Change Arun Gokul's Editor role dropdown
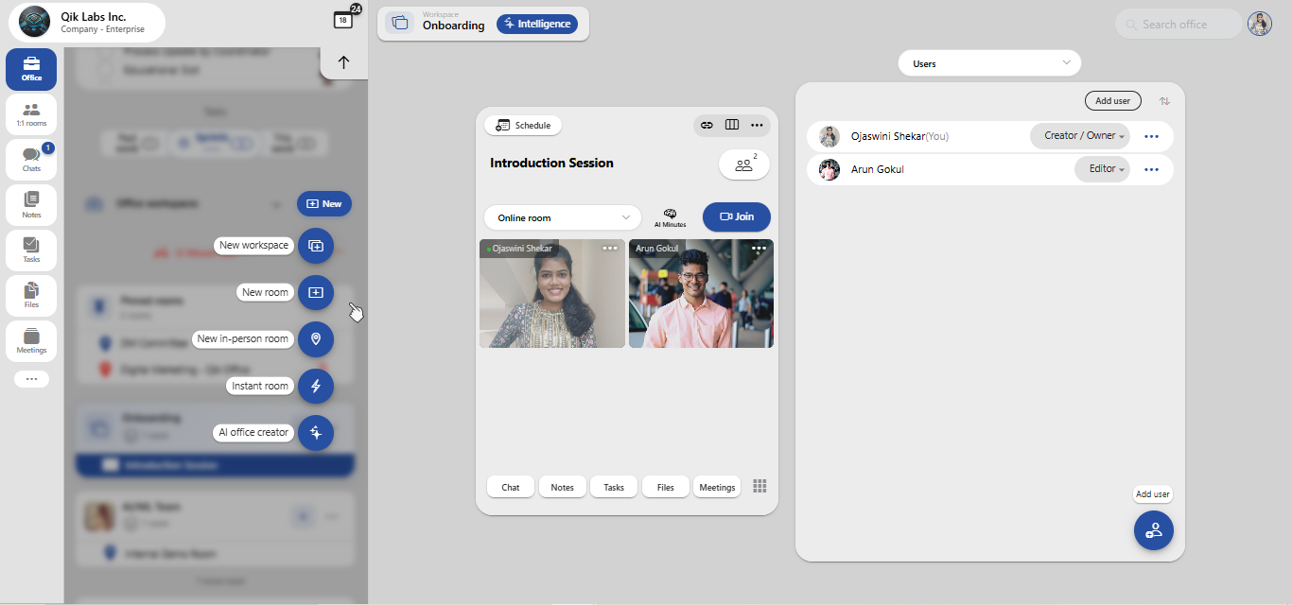Screen dimensions: 1292x605 (1103, 169)
